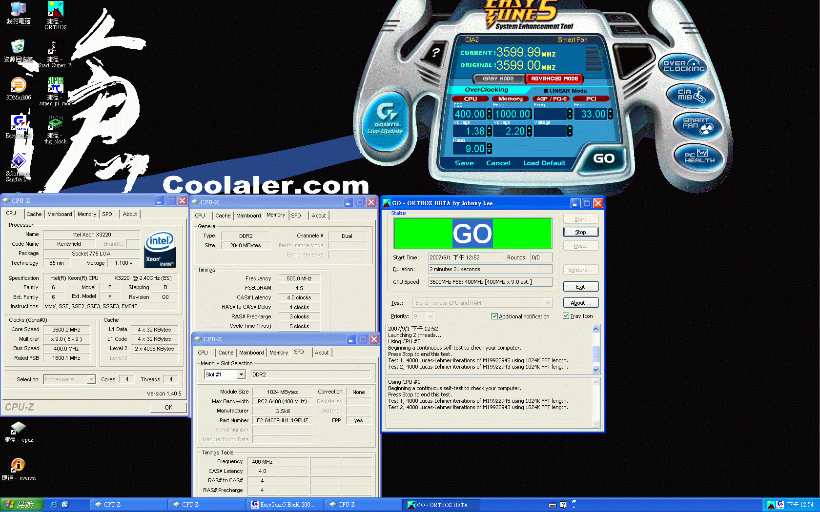
Task: Toggle the Additional notification checkbox
Action: [494, 316]
